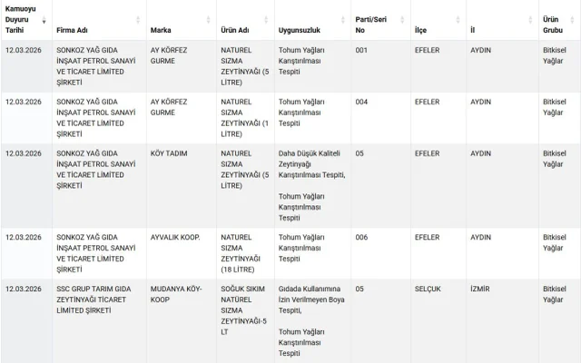
Task: Click the Parti/Seri No 006 cell
Action: tap(361, 237)
